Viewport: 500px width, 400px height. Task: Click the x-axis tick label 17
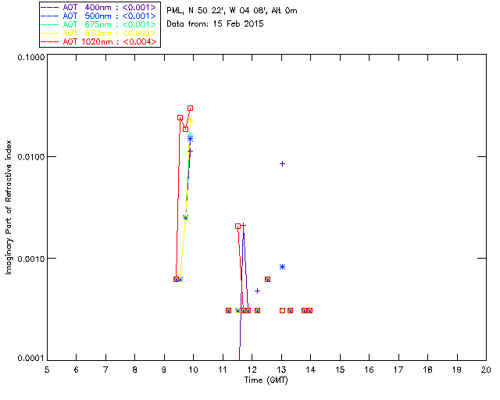tap(398, 370)
